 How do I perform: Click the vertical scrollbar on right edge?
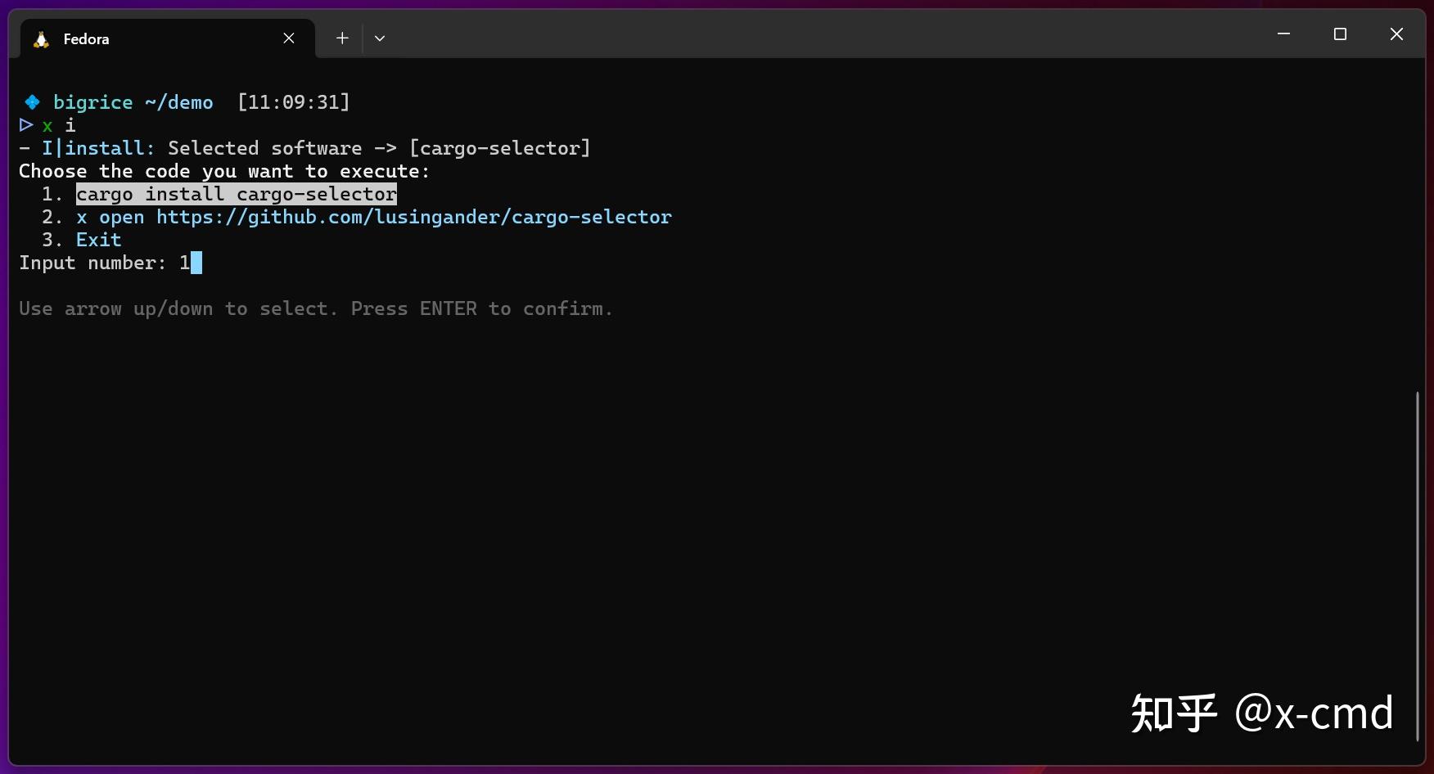coord(1418,565)
